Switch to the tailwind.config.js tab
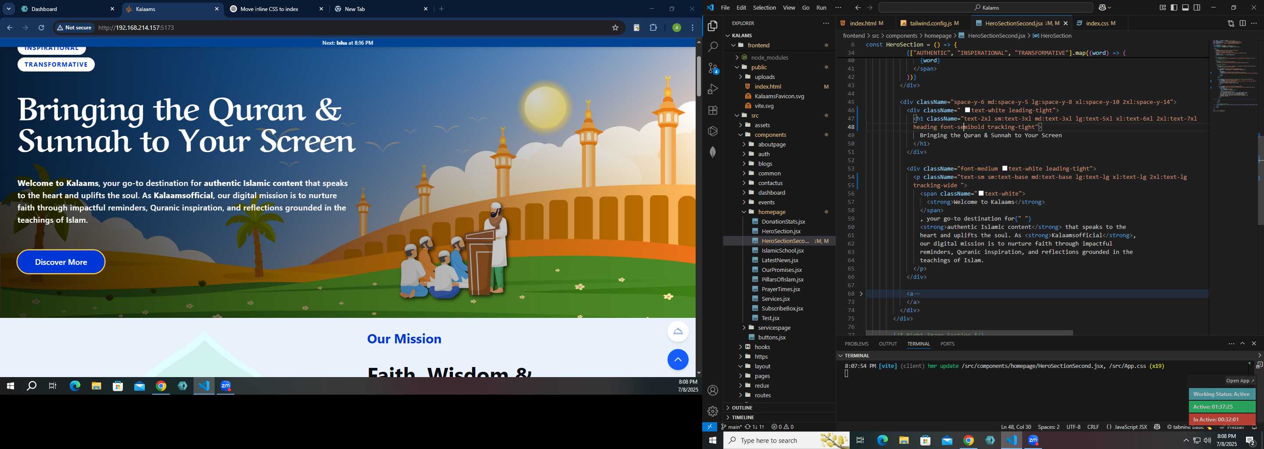Viewport: 1264px width, 449px height. click(x=930, y=24)
